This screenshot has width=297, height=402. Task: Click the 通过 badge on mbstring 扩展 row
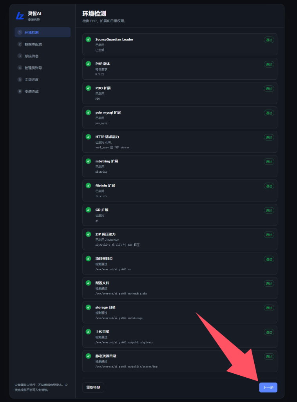pyautogui.click(x=269, y=162)
